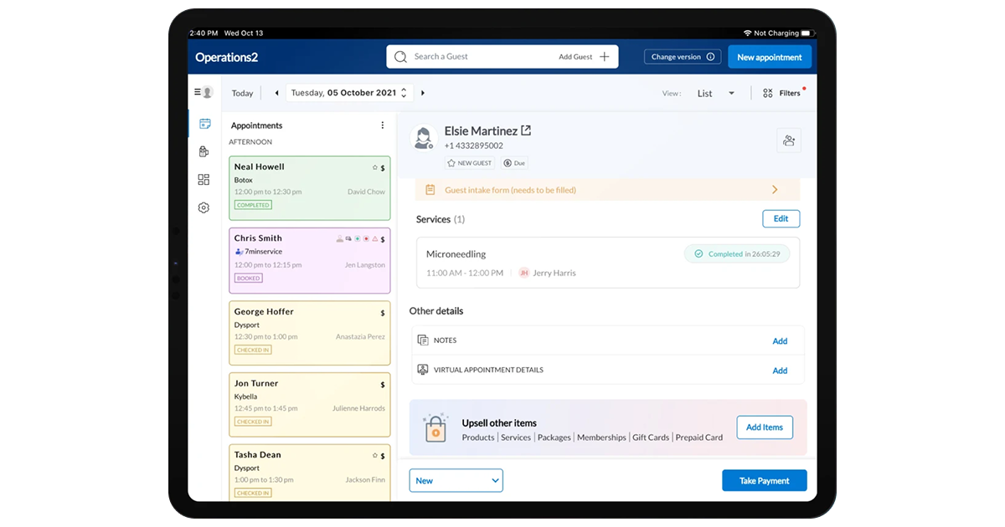The height and width of the screenshot is (527, 1005).
Task: Click Completed in 26:05:29 status badge
Action: pyautogui.click(x=737, y=253)
